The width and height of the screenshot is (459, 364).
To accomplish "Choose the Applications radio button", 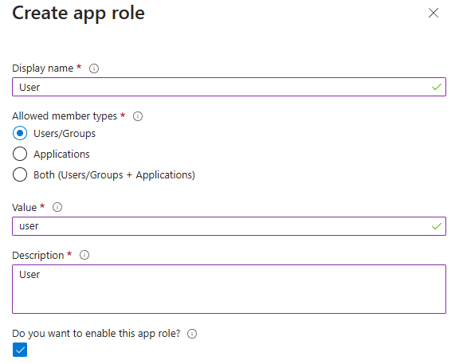I will [x=20, y=154].
